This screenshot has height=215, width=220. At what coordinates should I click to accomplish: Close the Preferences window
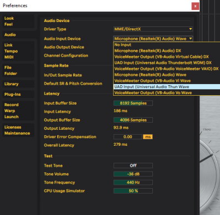pyautogui.click(x=195, y=6)
